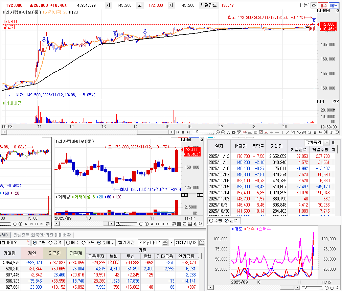Click the 일자 column header
The image size is (342, 291).
219,146
